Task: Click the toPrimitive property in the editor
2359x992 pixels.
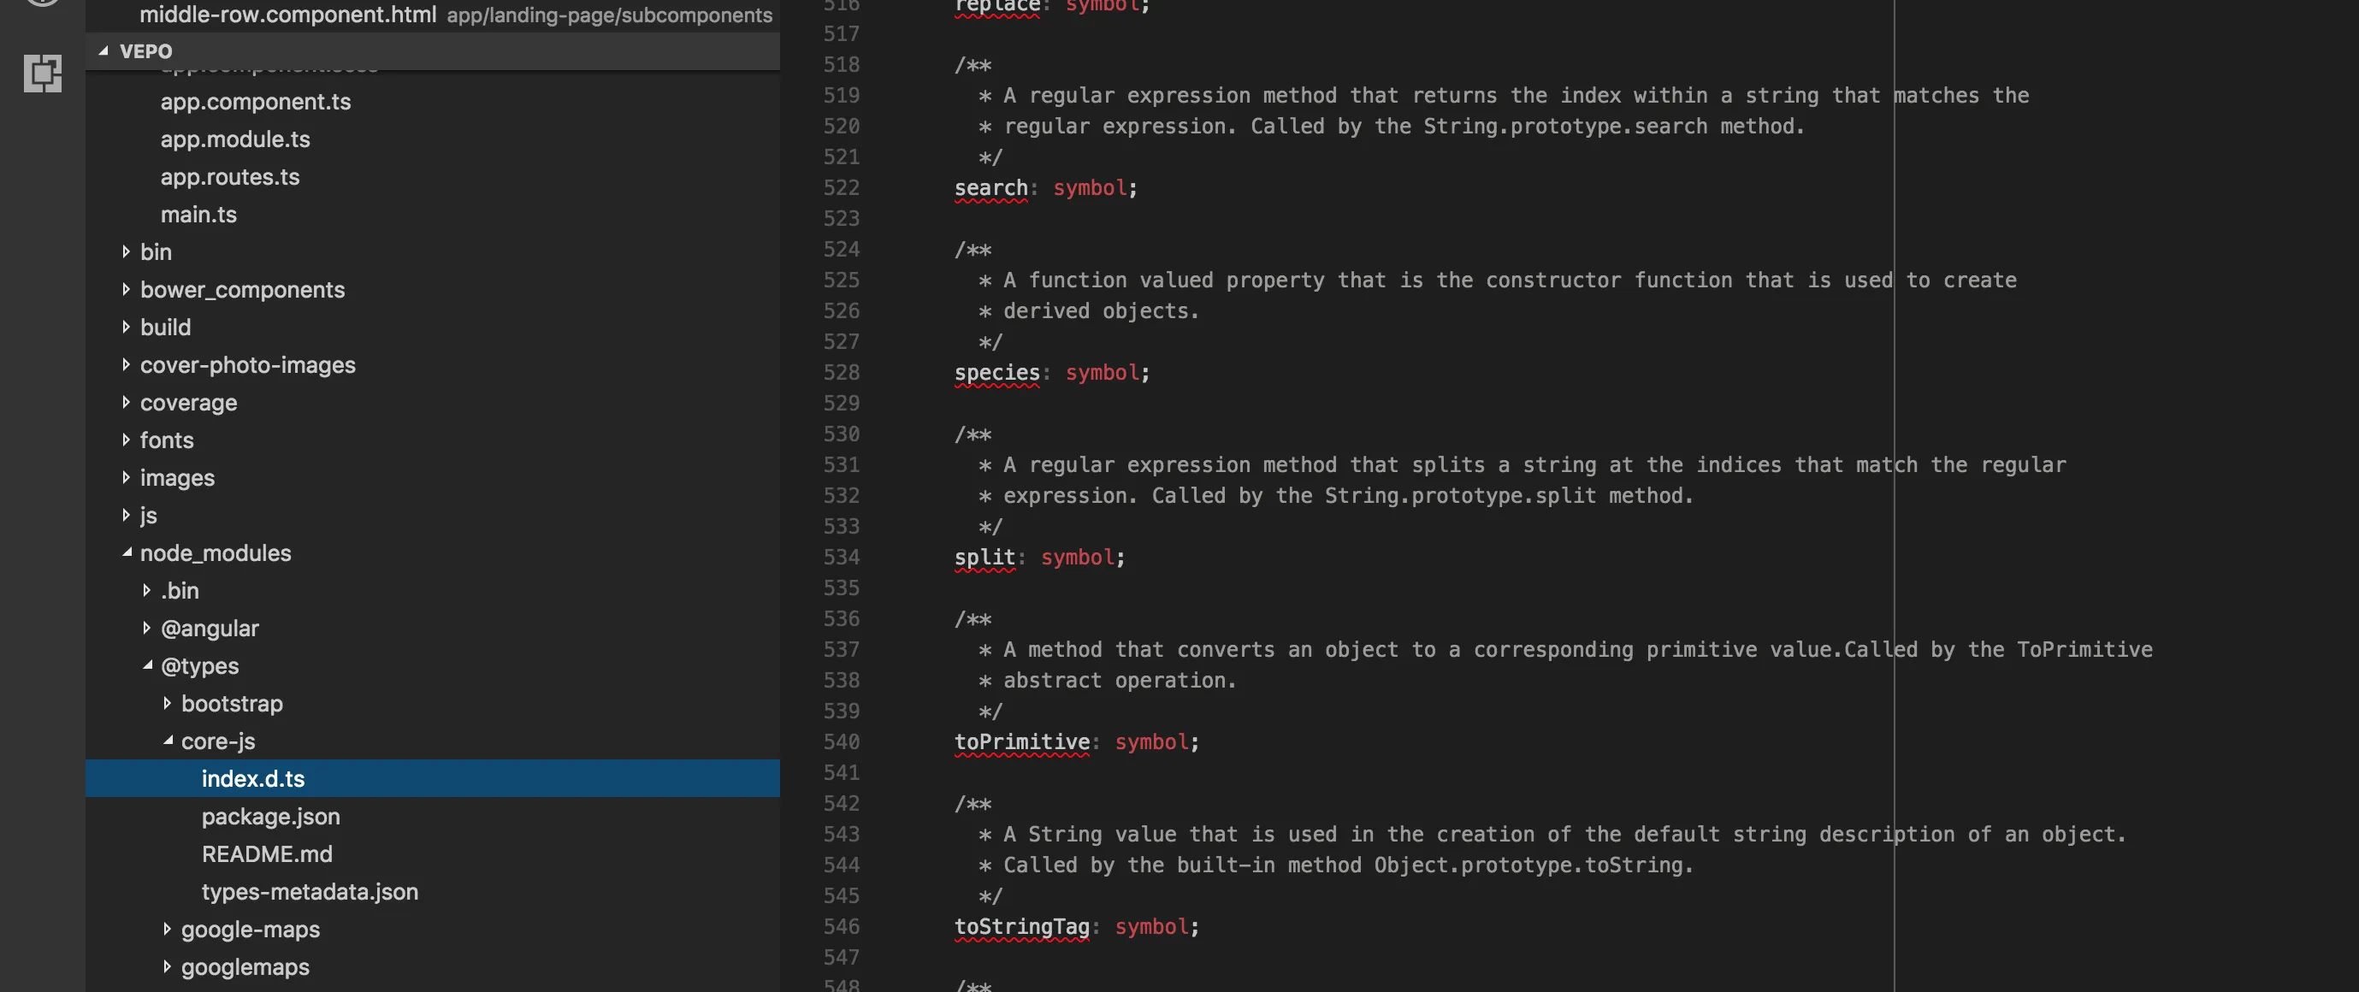Action: point(1021,742)
